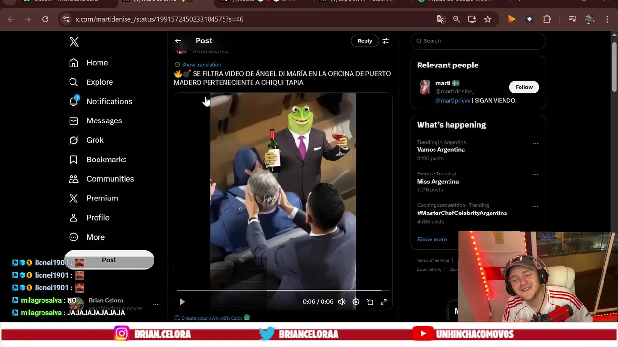Open Messages in the sidebar
The width and height of the screenshot is (618, 347).
pos(95,120)
